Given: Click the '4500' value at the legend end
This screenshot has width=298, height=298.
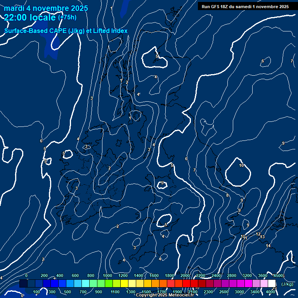Looking at the screenshot, I should [279, 275].
